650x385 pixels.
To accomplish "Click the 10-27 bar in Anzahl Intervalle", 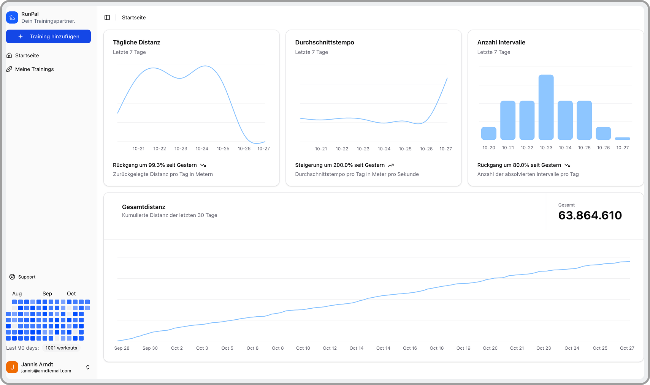I will [622, 139].
